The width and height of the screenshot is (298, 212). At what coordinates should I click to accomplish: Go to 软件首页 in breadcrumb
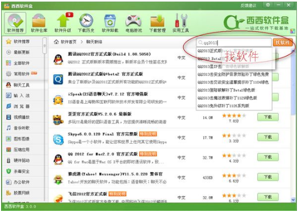coord(65,42)
